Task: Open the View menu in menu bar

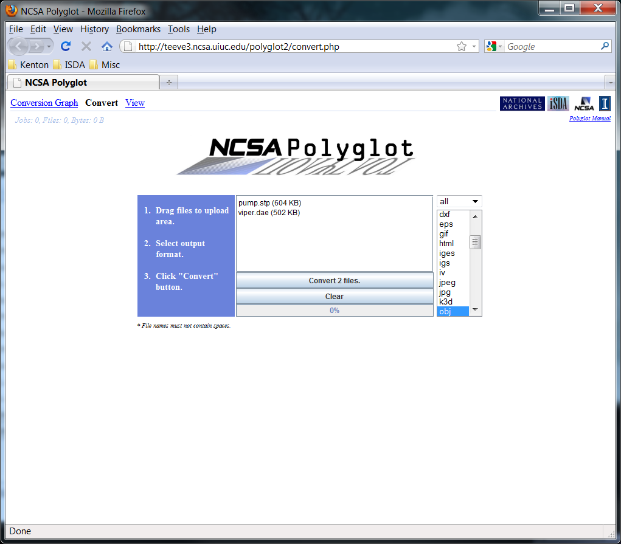Action: [63, 29]
